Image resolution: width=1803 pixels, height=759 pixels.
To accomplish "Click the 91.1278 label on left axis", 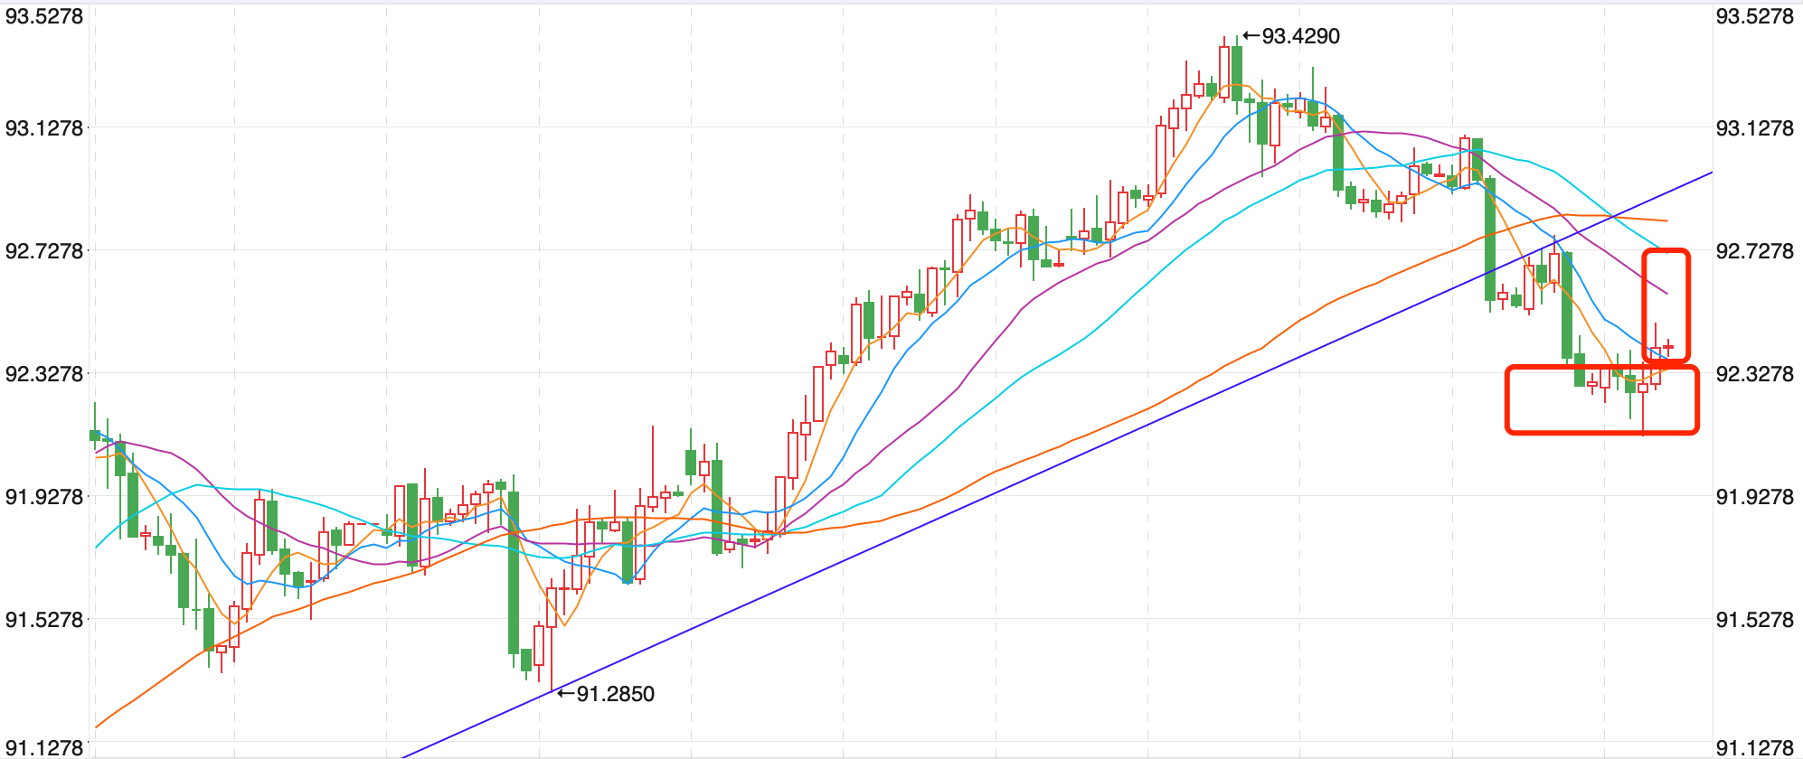I will click(44, 747).
